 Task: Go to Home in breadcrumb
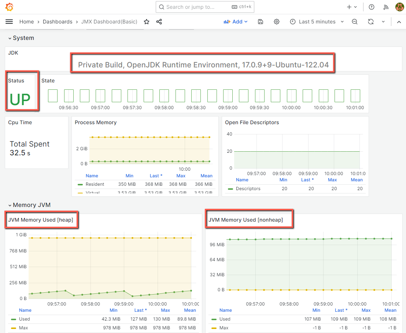coord(26,22)
